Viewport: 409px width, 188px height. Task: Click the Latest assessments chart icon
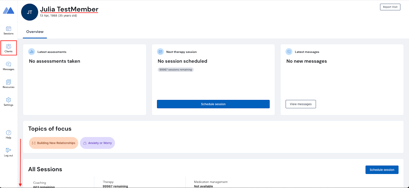[x=31, y=52]
